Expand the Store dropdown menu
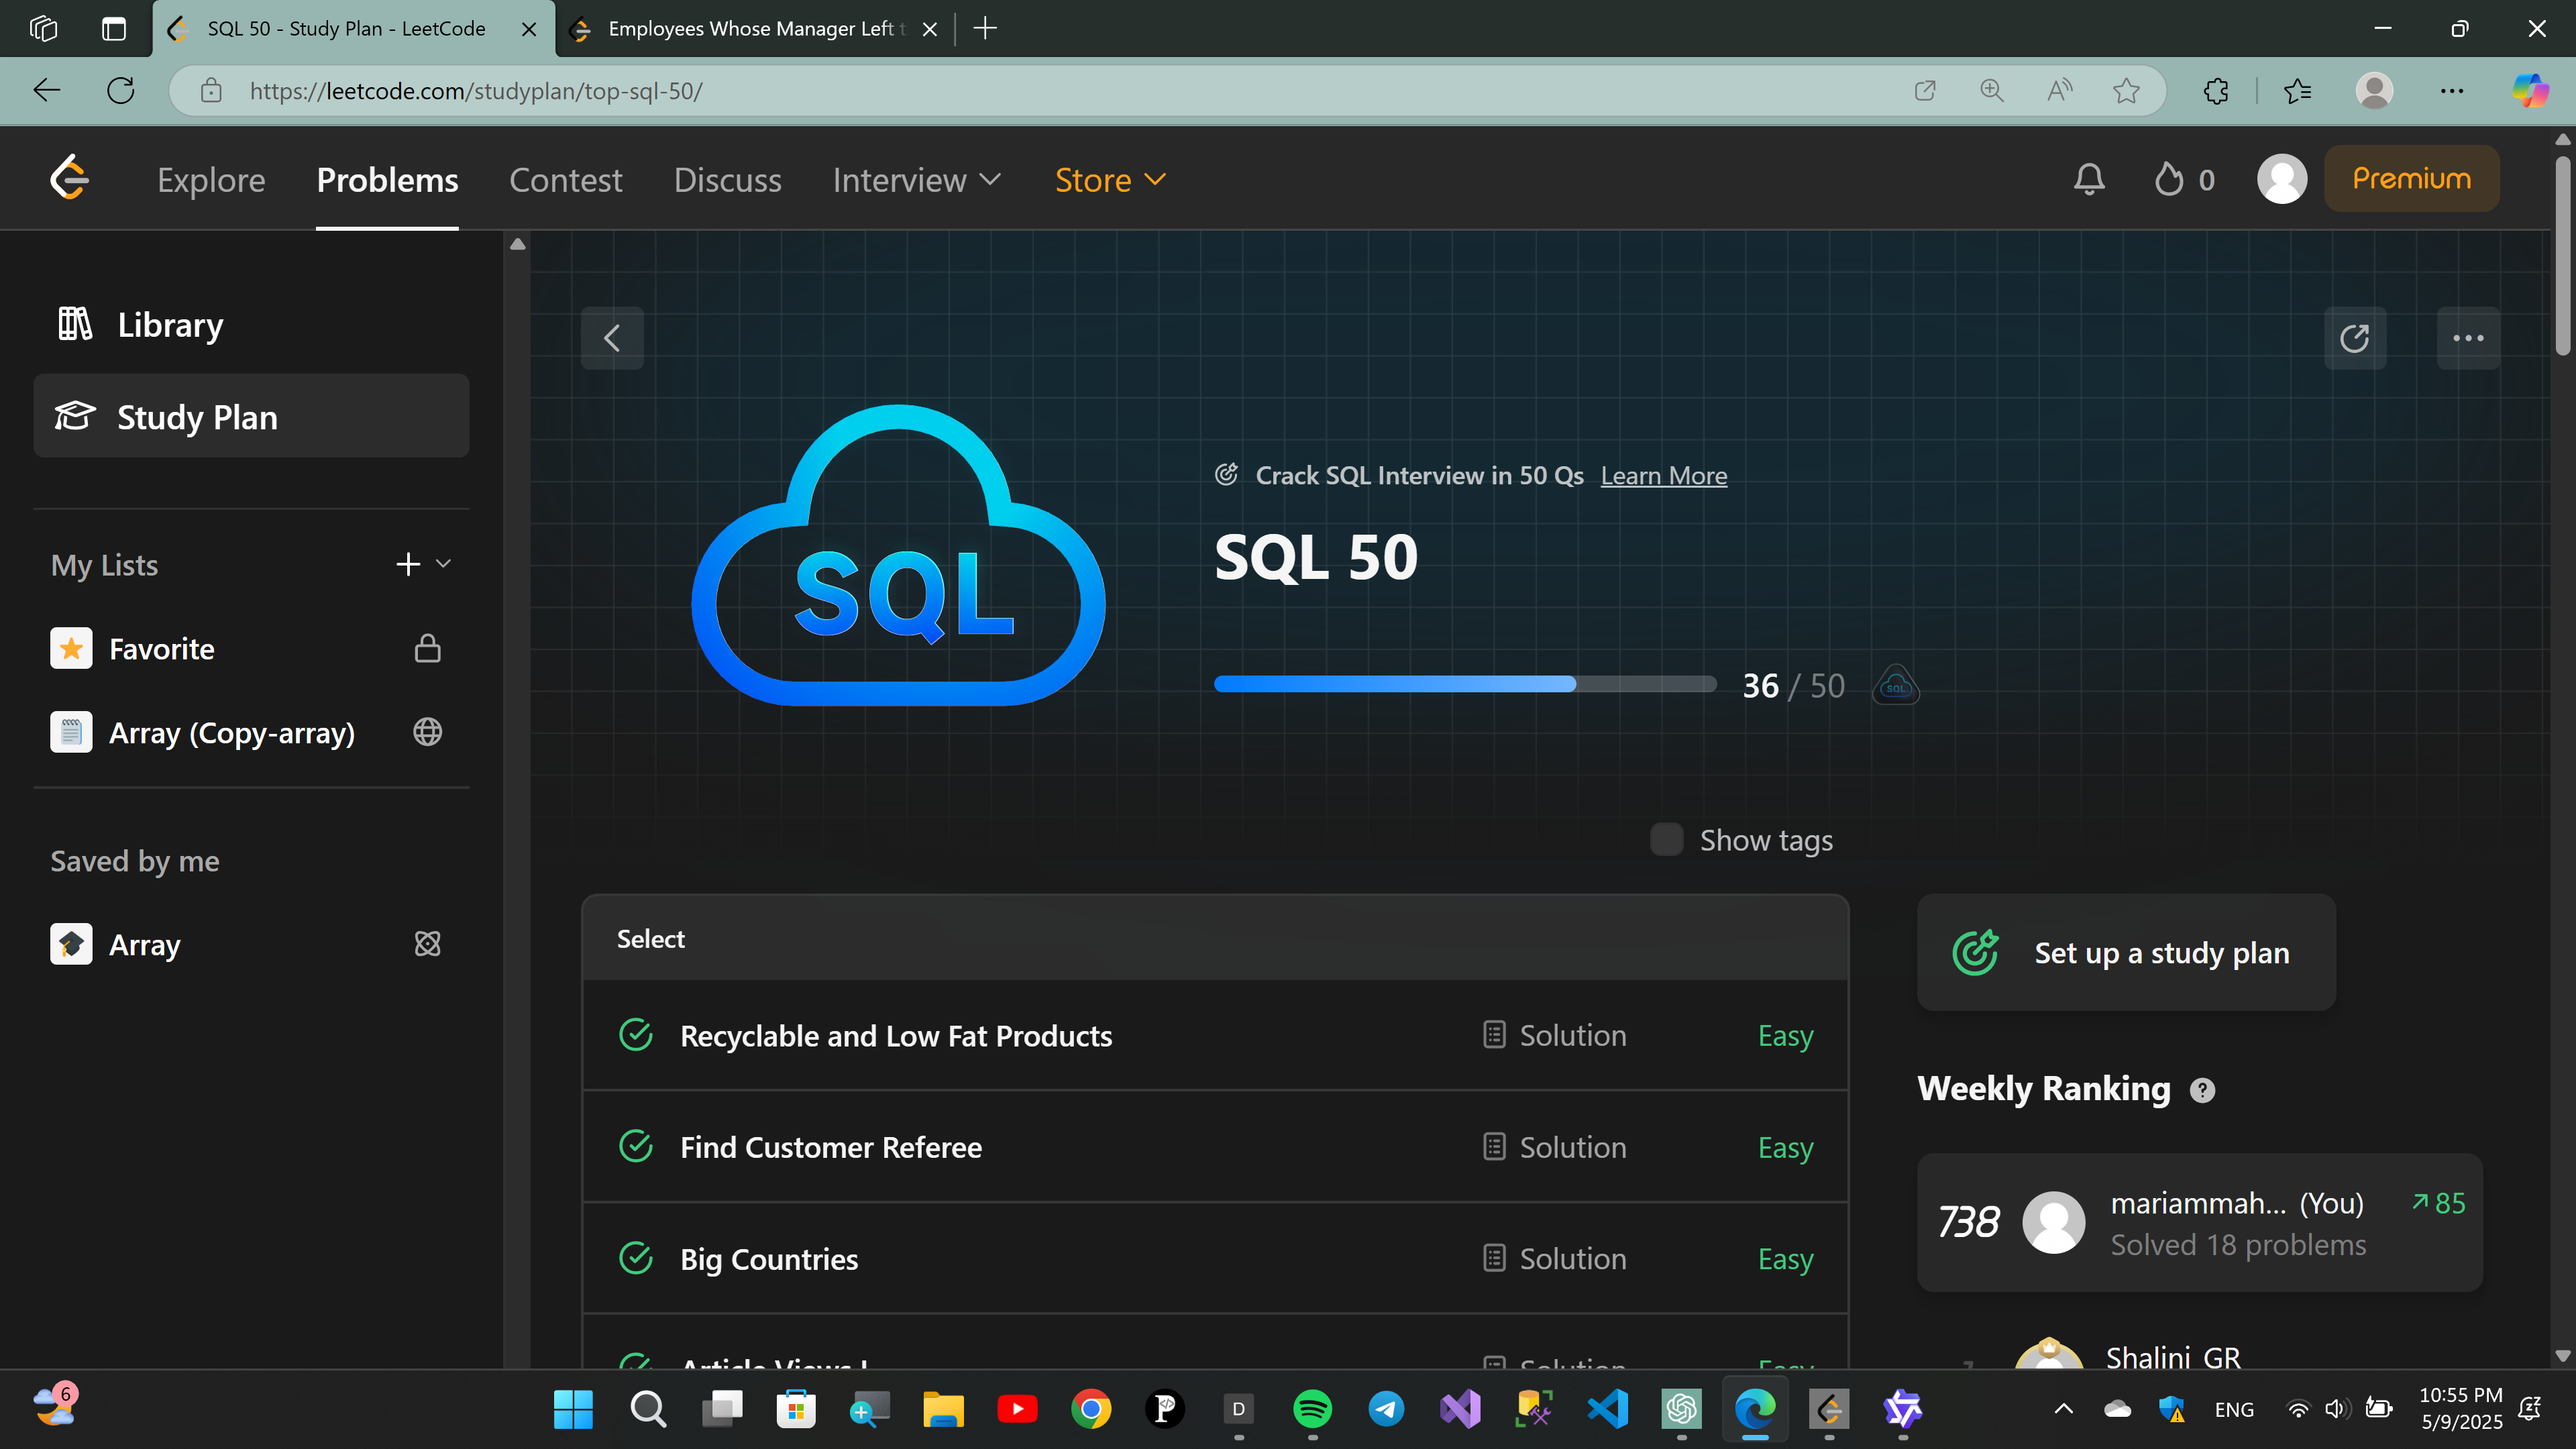The width and height of the screenshot is (2576, 1449). 1110,180
